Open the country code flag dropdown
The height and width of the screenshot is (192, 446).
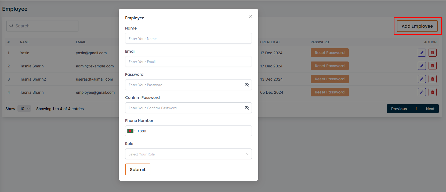click(x=131, y=131)
